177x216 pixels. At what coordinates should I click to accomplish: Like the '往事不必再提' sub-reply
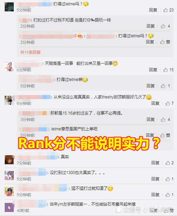(165, 120)
